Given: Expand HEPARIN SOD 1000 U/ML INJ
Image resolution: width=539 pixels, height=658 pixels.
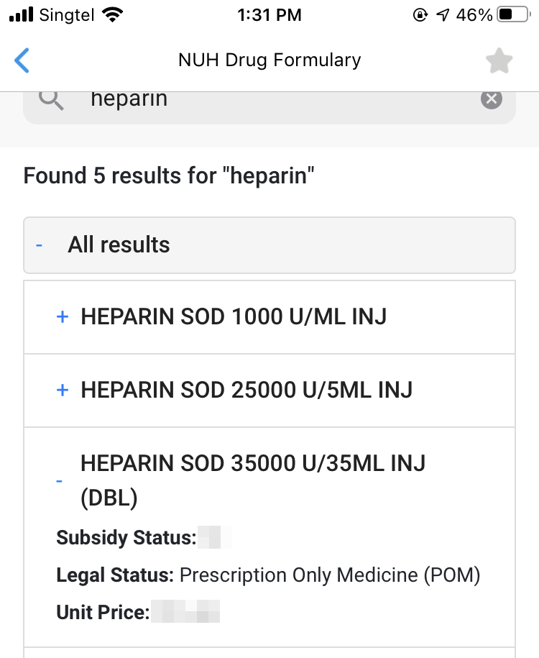Looking at the screenshot, I should 63,316.
